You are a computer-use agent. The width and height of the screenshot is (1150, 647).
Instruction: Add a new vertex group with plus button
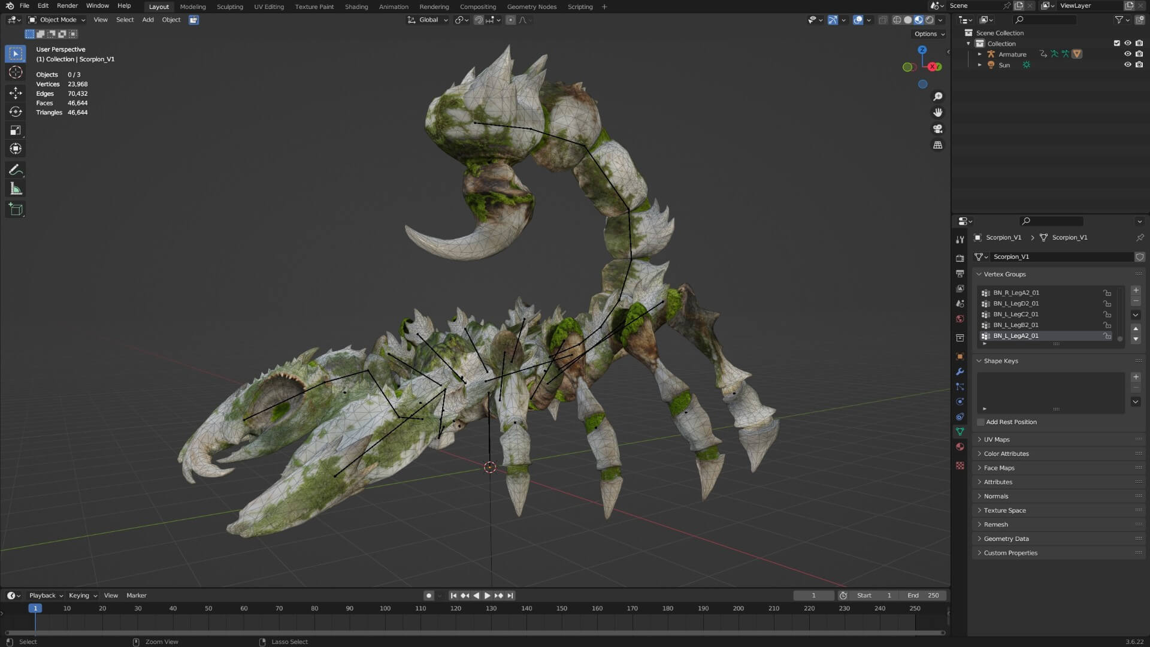coord(1136,291)
